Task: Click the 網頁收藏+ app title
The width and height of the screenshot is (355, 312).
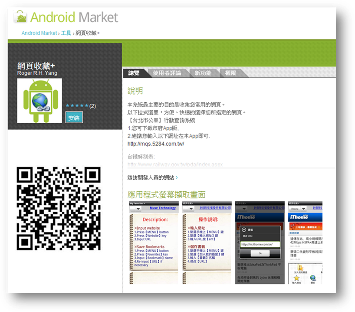Action: click(x=36, y=66)
